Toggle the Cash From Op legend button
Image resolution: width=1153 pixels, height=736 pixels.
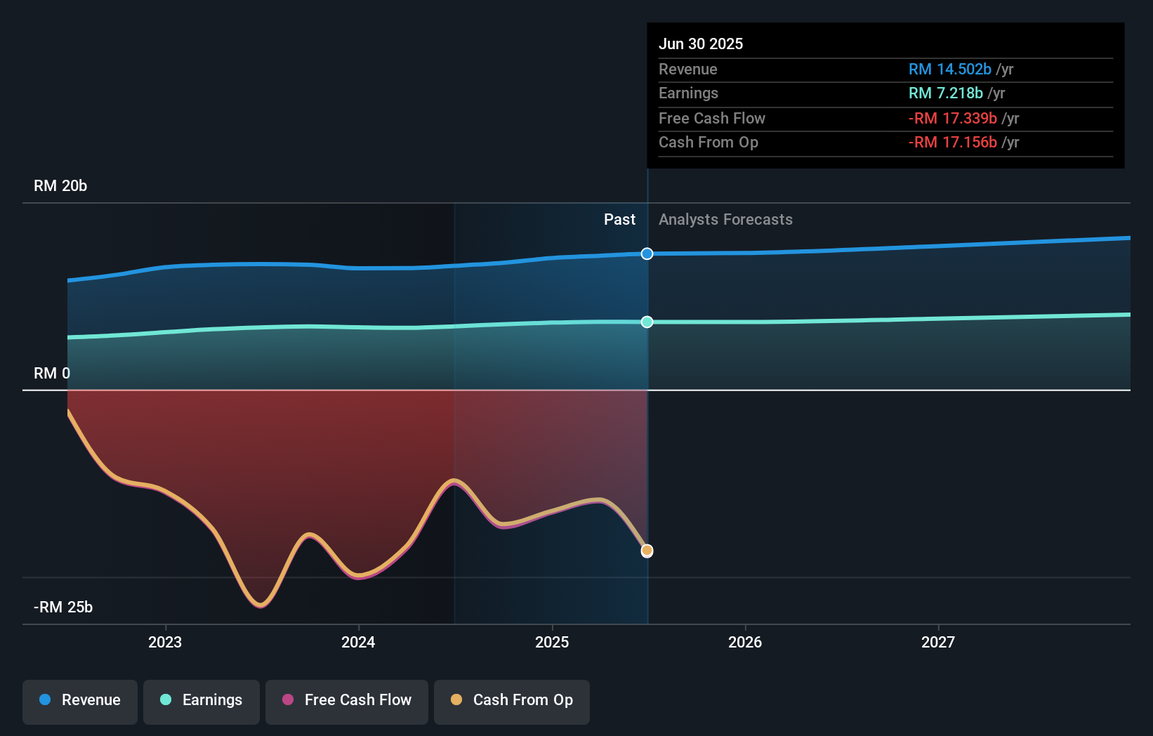pyautogui.click(x=512, y=702)
